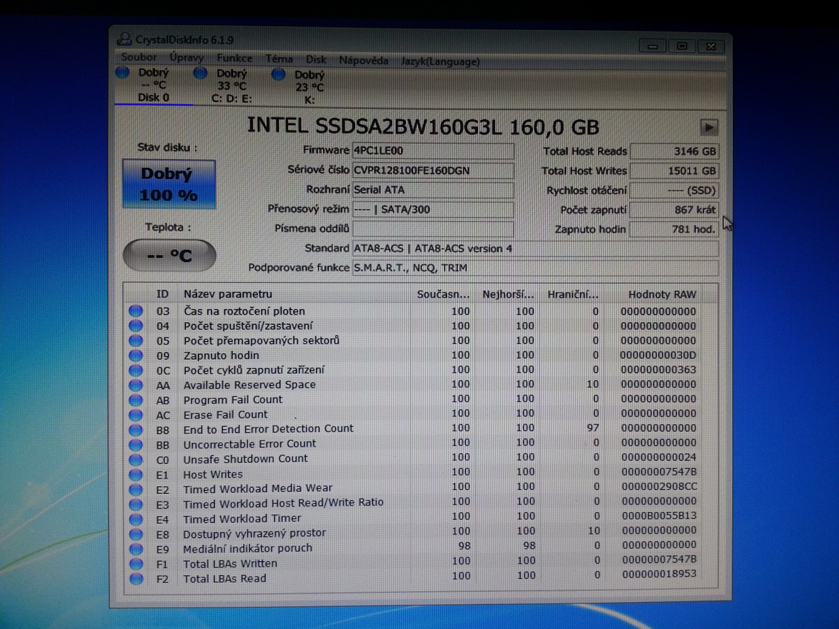Click the supported features field S.M.A.R.T., NCQ, TRIM
Image resolution: width=839 pixels, height=629 pixels.
535,268
